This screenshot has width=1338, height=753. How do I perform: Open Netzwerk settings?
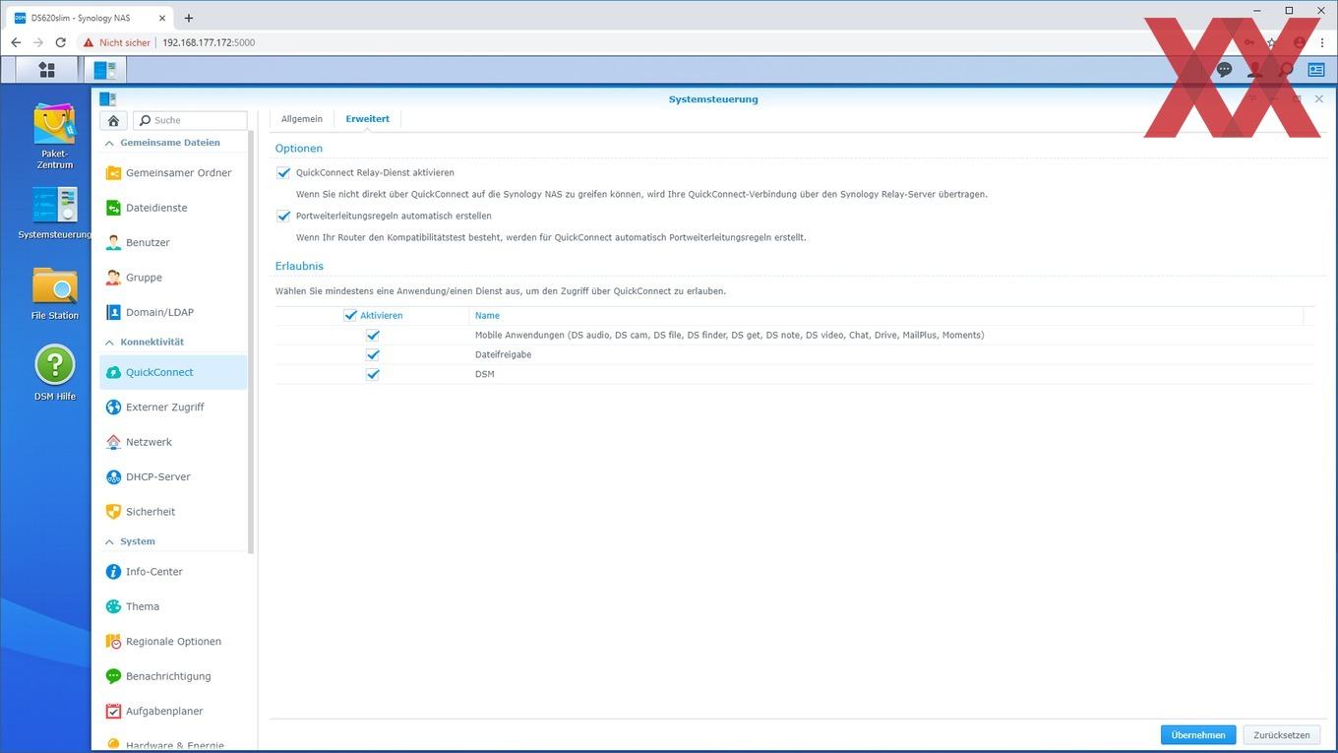point(173,442)
